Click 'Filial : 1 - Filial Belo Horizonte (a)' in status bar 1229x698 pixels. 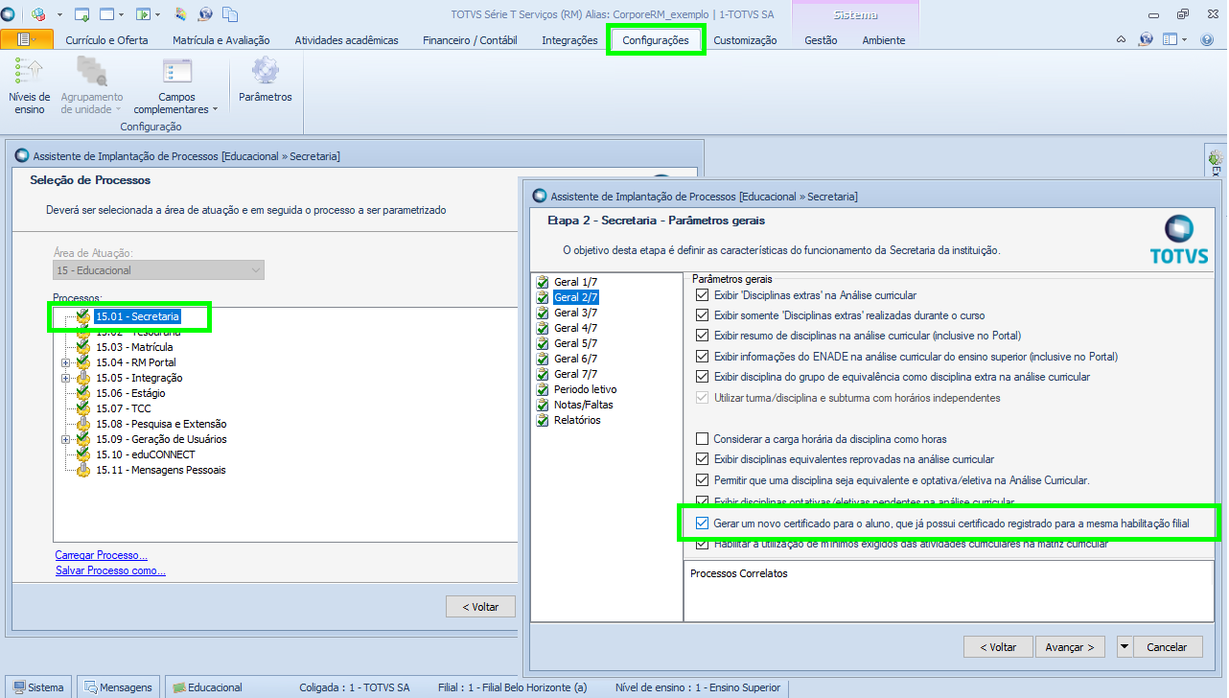click(512, 687)
